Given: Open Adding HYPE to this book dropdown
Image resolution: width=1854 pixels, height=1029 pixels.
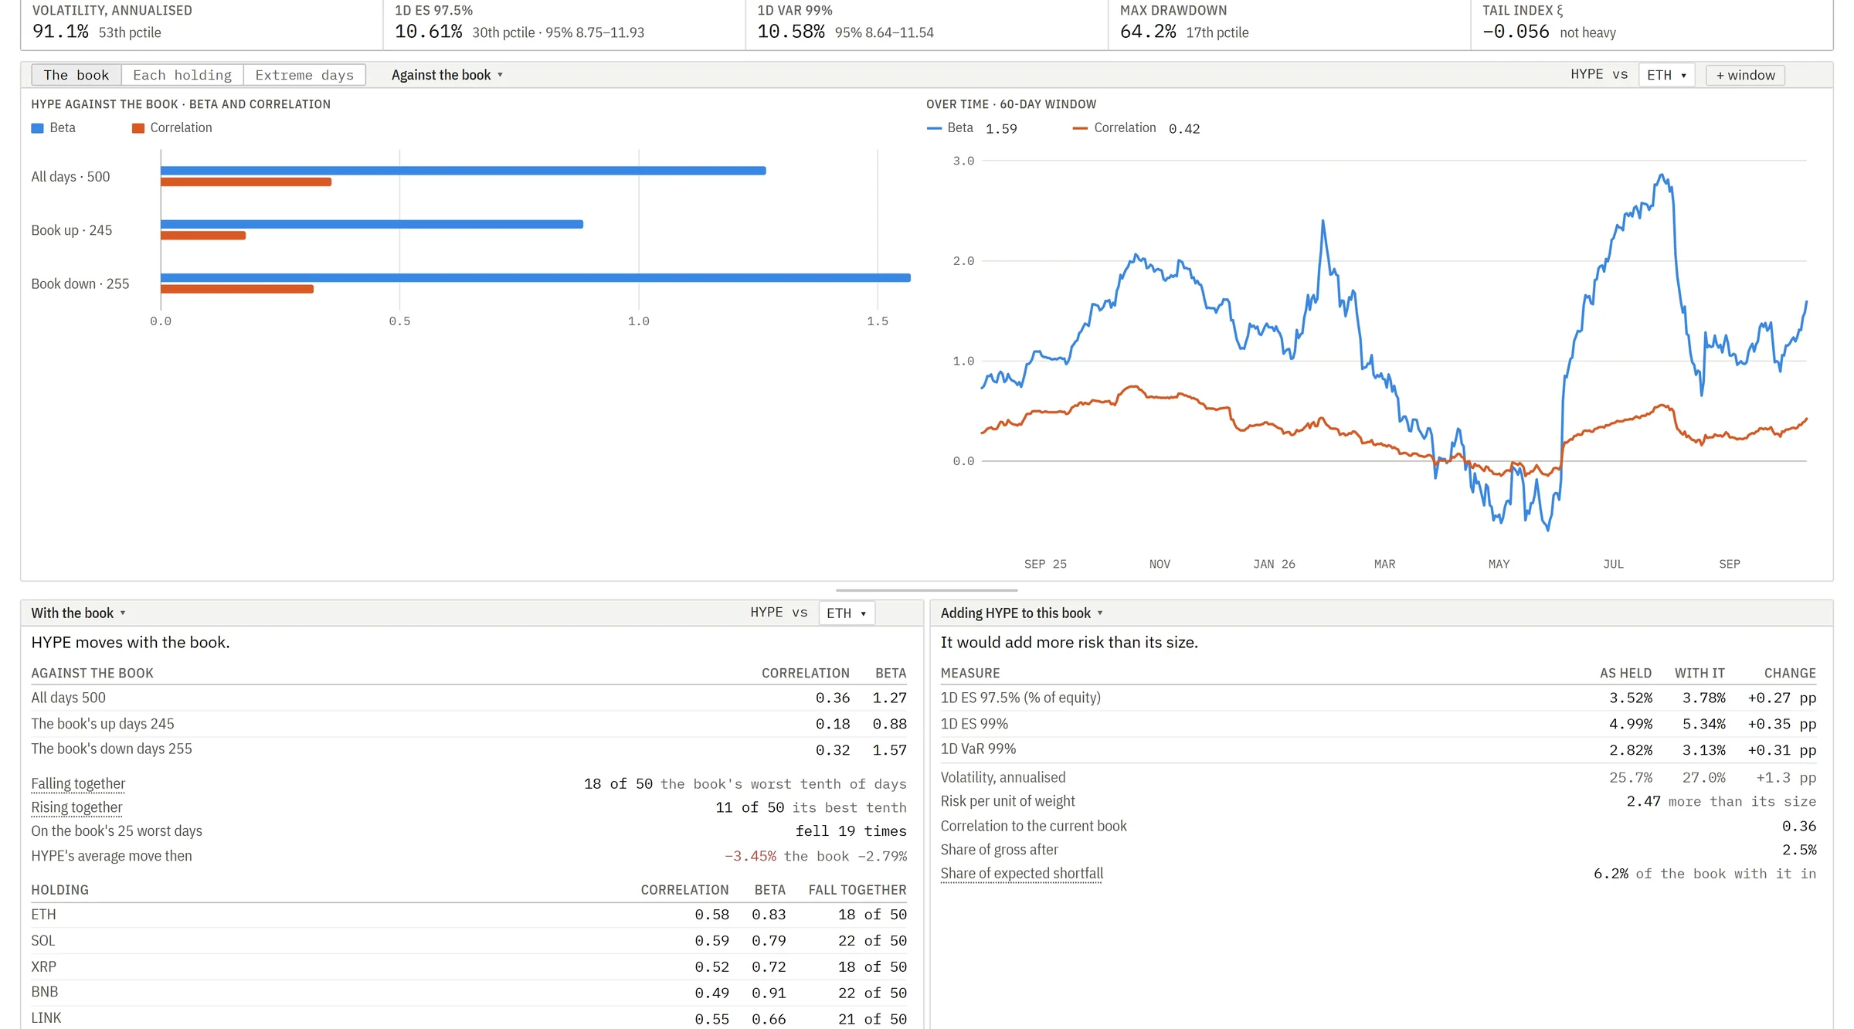Looking at the screenshot, I should 1021,613.
